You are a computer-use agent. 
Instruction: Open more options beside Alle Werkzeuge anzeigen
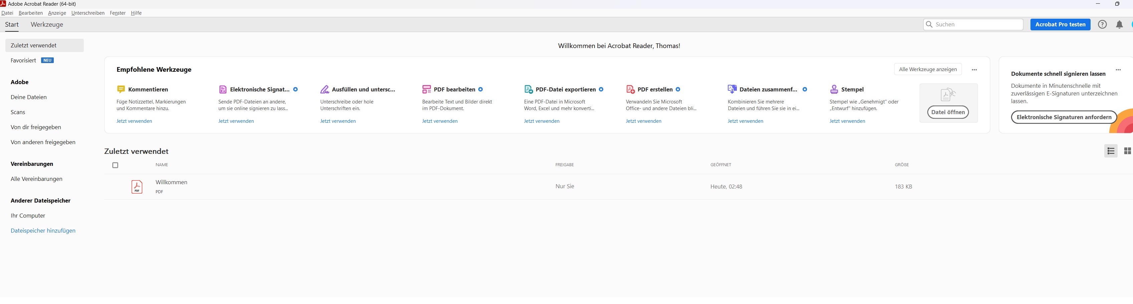coord(974,70)
